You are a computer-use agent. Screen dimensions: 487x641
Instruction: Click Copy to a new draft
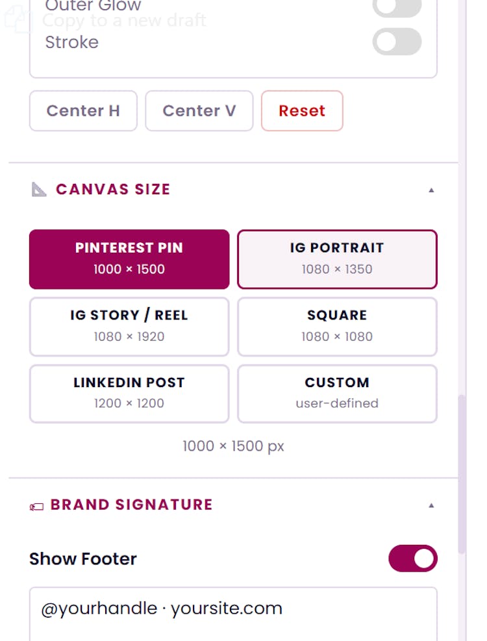(x=123, y=21)
